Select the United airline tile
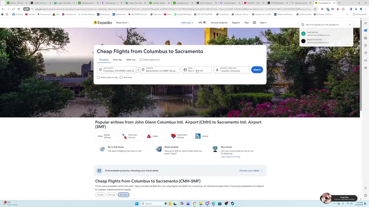The image size is (369, 207). coord(204,136)
